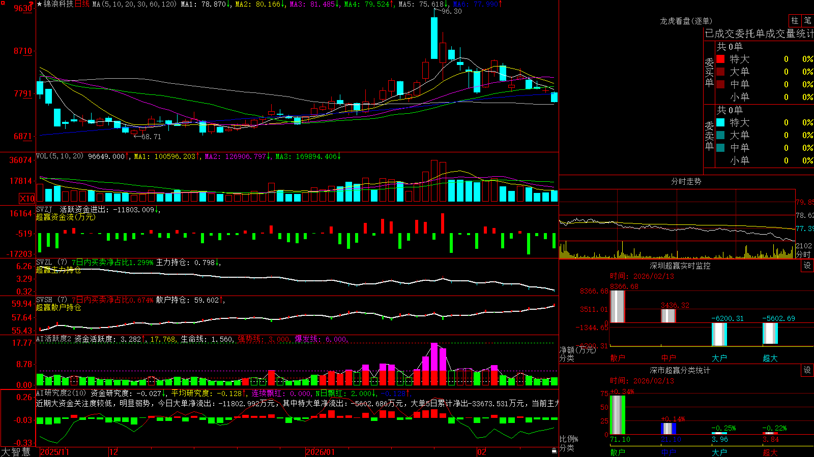Screen dimensions: 814x457
Task: Click the 超赢资金流(万元) legend label
Action: tap(66, 217)
